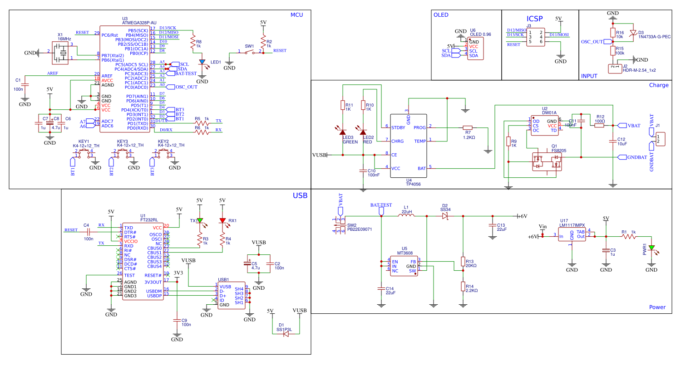Select the USB1 connector symbol
The image size is (681, 375).
click(x=232, y=296)
